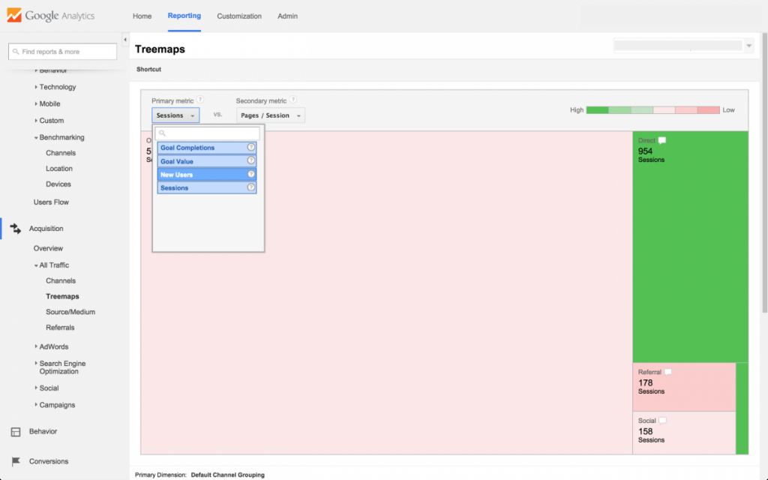Click help icon beside Goal Completions
Viewport: 768px width, 480px height.
point(250,148)
